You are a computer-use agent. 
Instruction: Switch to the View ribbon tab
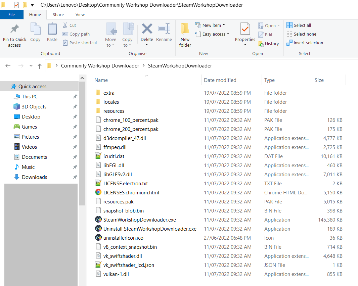pos(80,15)
